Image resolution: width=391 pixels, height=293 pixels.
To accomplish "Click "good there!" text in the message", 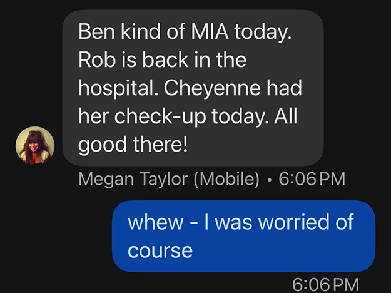I will point(133,145).
